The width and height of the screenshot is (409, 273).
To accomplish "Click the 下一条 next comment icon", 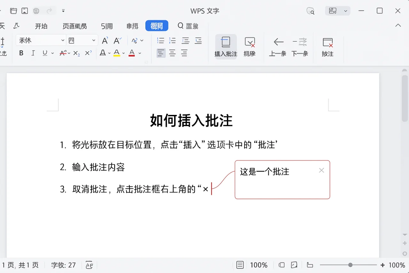I will point(300,46).
